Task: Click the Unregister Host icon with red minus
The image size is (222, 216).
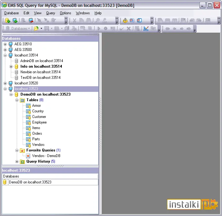Action: point(31,20)
